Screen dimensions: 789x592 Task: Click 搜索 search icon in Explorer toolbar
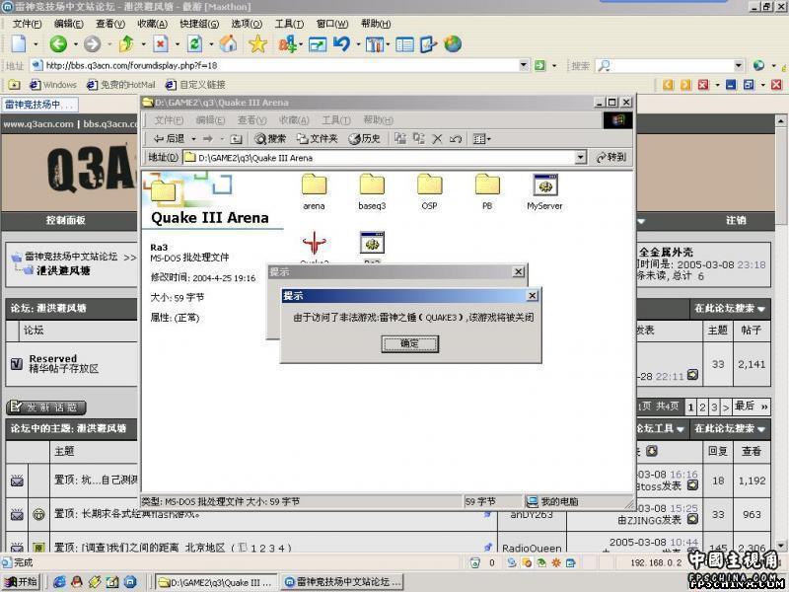(270, 139)
